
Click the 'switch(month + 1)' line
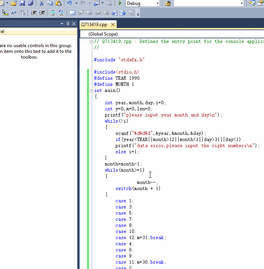[138, 189]
